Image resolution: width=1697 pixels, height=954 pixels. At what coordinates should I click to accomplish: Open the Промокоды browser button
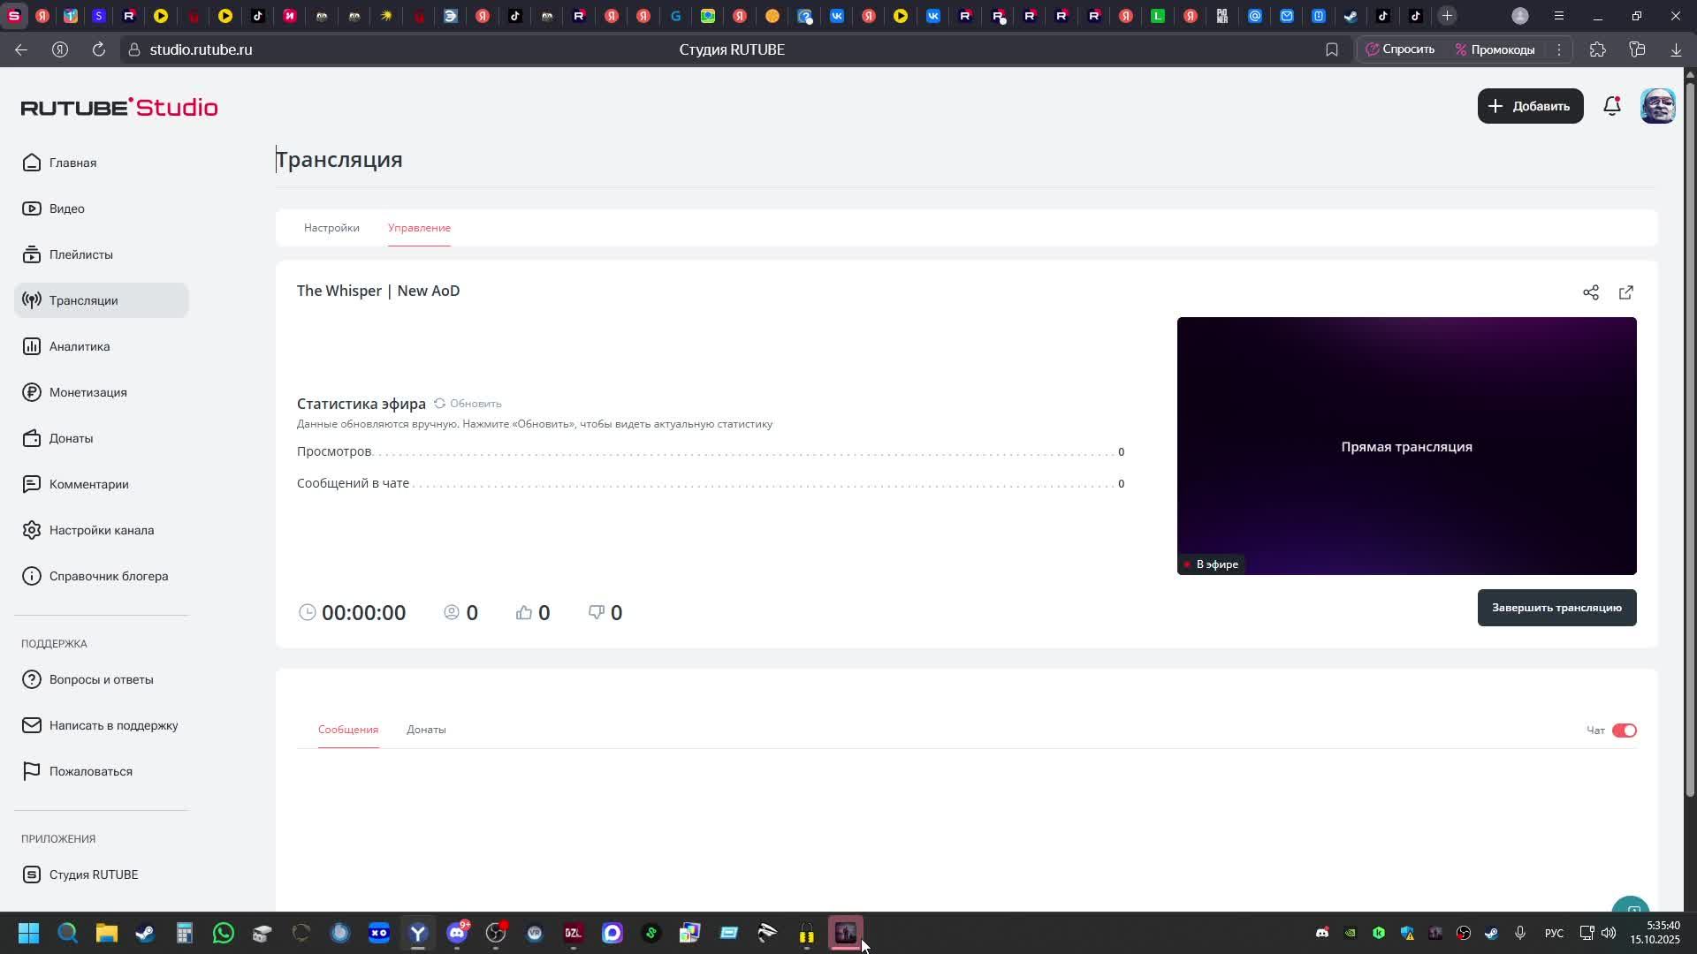[1495, 49]
